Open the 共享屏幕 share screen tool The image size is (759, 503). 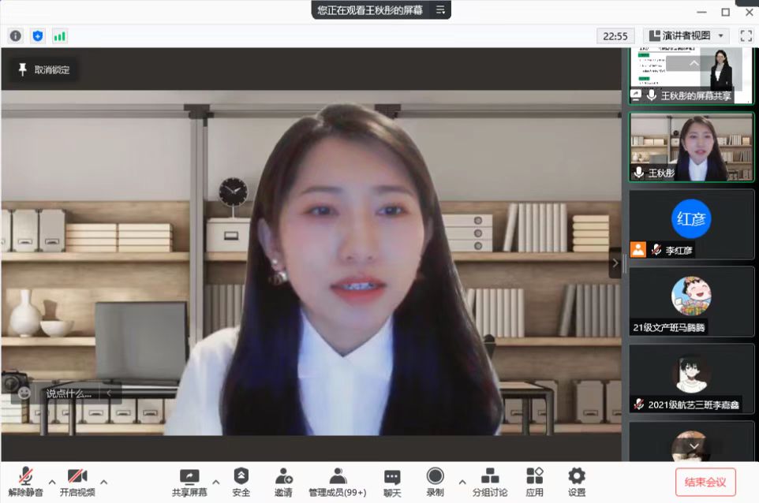coord(189,481)
